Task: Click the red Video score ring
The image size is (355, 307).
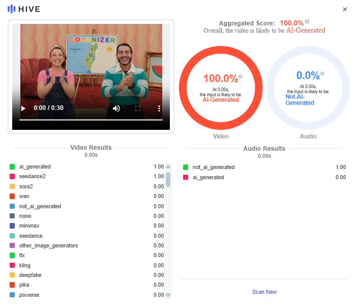Action: 221,88
